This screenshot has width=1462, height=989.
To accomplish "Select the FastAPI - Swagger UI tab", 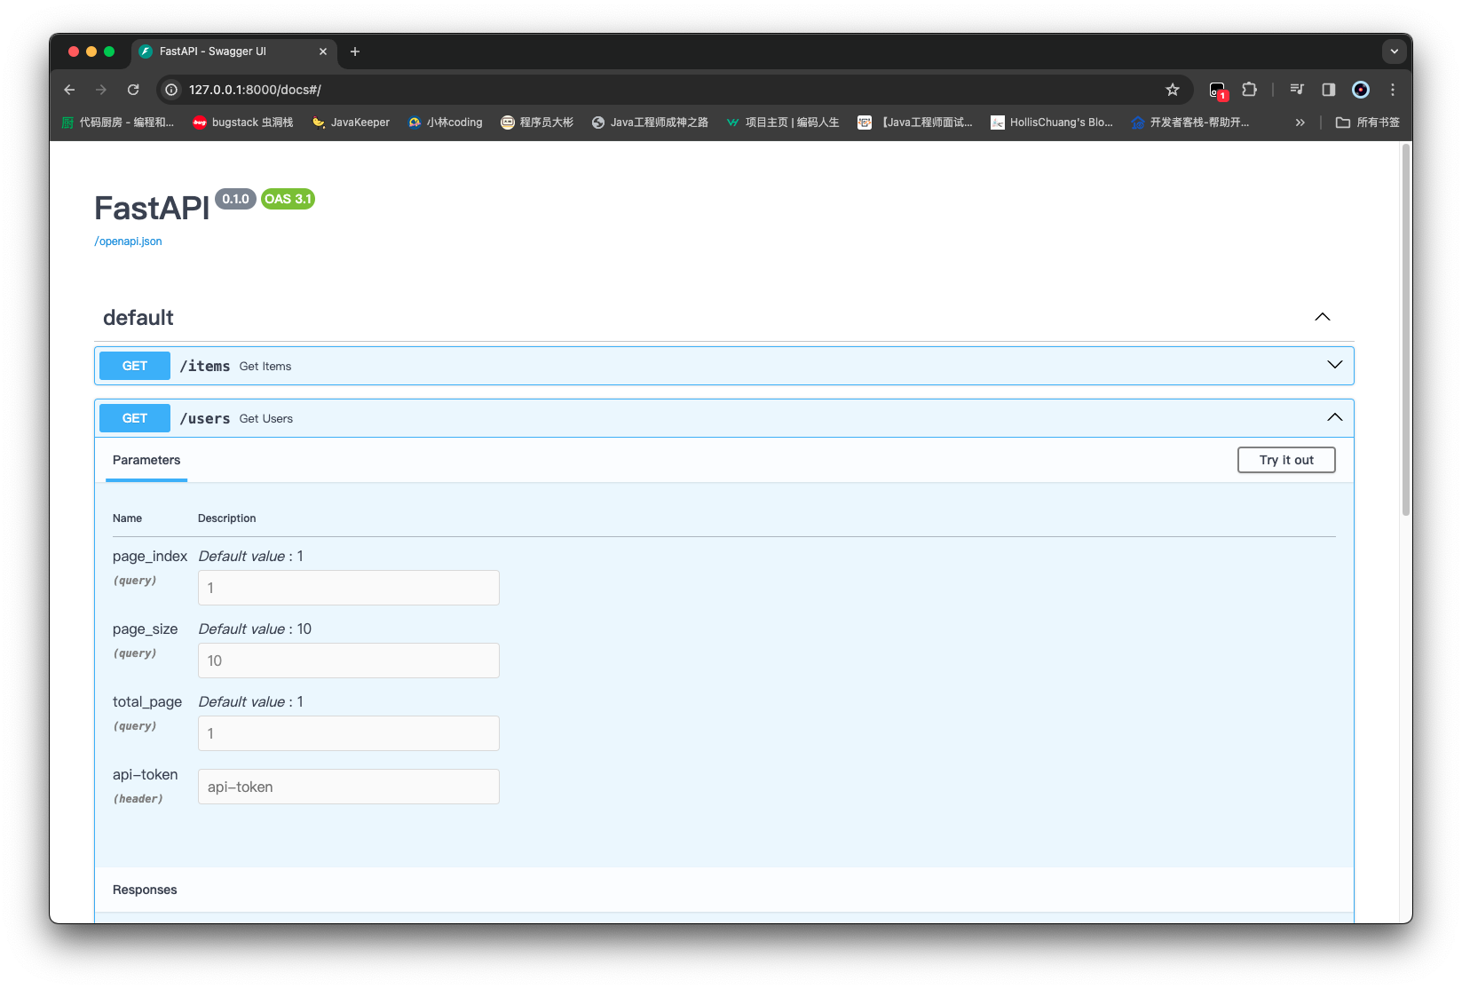I will [x=234, y=51].
